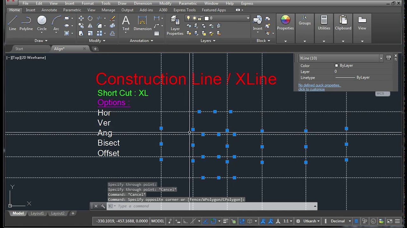Viewport: 407px width, 228px height.
Task: Toggle Dynamic UCS in status bar
Action: click(242, 221)
